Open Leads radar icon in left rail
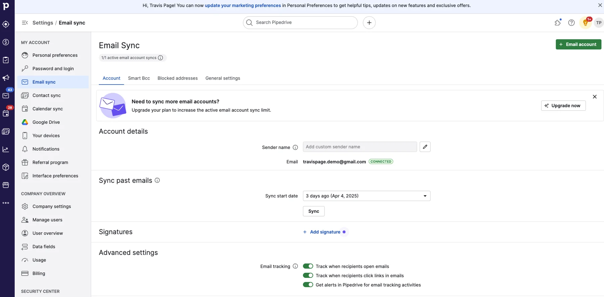This screenshot has height=297, width=604. click(x=6, y=24)
